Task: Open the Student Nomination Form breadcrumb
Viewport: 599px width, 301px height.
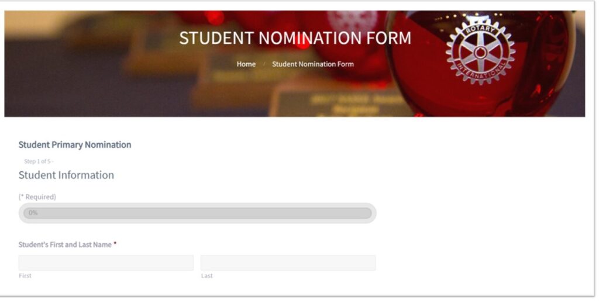Action: pos(313,64)
